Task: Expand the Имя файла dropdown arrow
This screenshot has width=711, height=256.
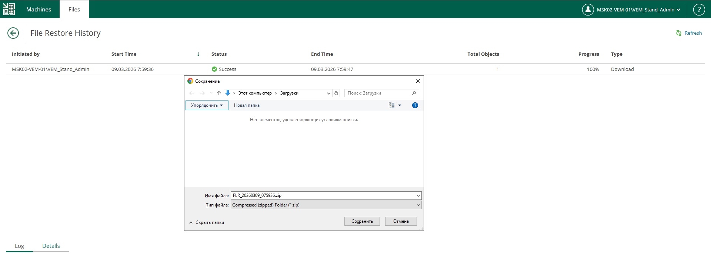Action: (x=418, y=196)
